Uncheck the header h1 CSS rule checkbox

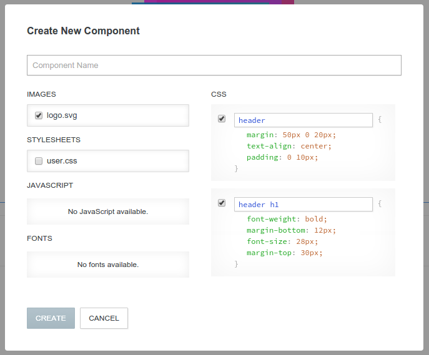click(x=222, y=203)
